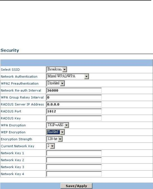Click the RADIUS Key input field
This screenshot has width=153, height=189.
click(x=74, y=118)
